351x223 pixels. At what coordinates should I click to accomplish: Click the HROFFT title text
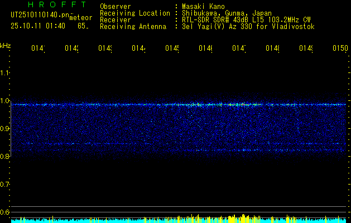click(x=57, y=4)
